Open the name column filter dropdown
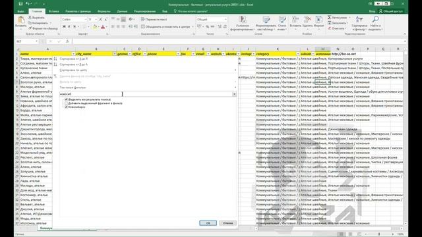The image size is (422, 237). coord(73,54)
